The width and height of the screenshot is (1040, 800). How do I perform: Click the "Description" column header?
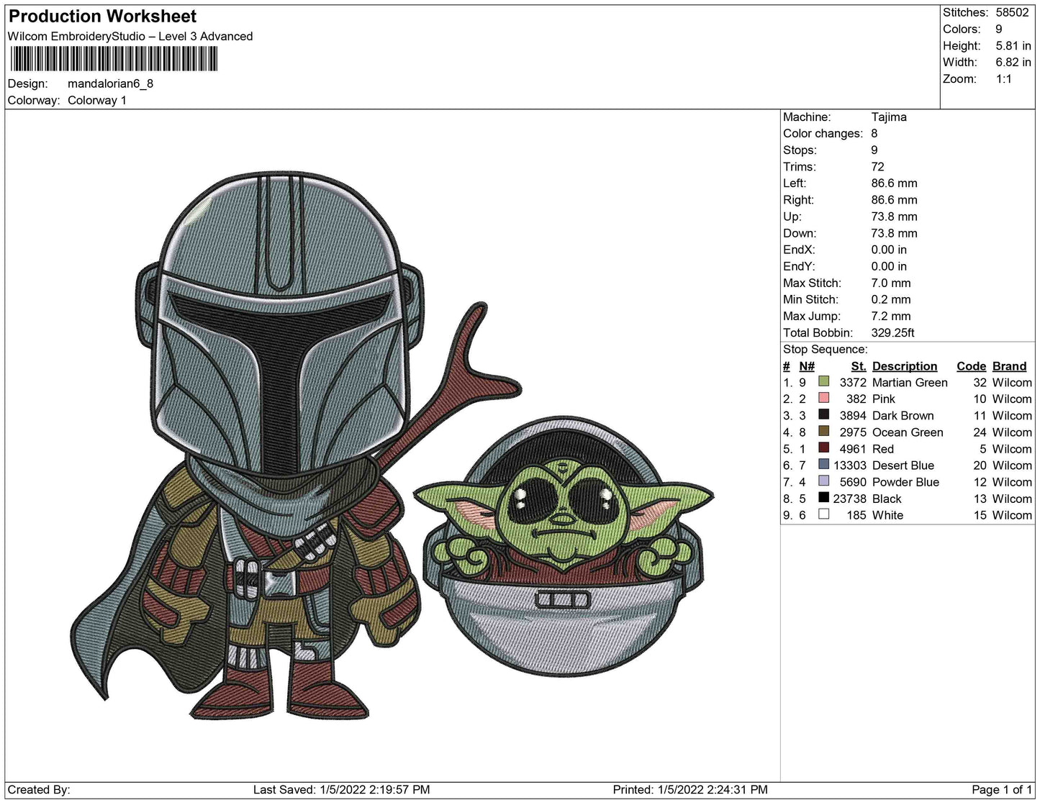(905, 366)
